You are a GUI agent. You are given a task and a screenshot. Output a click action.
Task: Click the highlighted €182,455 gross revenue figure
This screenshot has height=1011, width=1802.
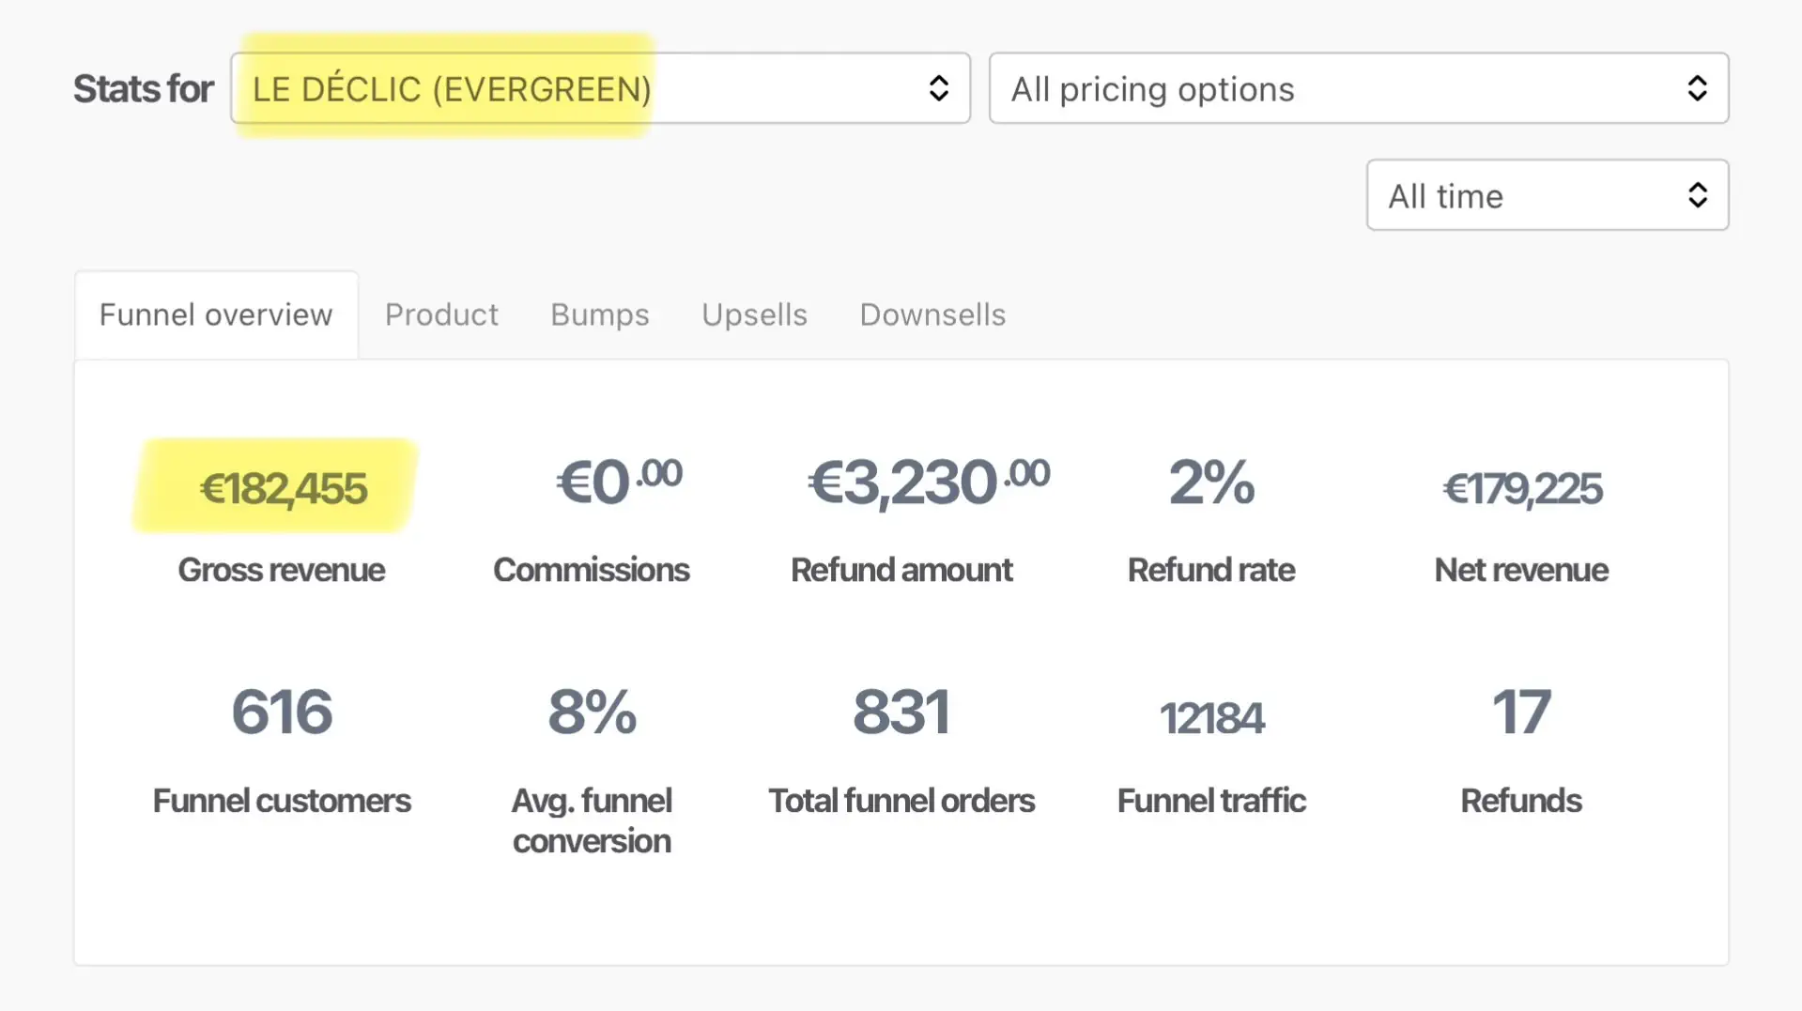(x=283, y=488)
